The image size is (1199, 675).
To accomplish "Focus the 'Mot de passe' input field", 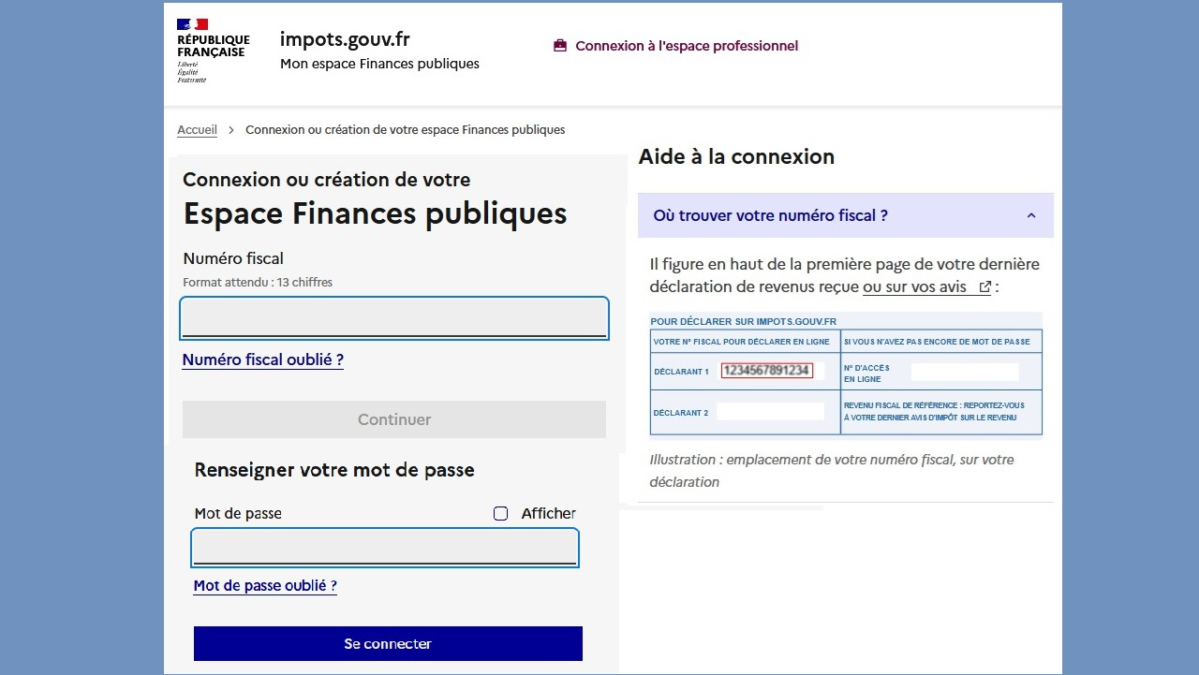I will coord(384,548).
